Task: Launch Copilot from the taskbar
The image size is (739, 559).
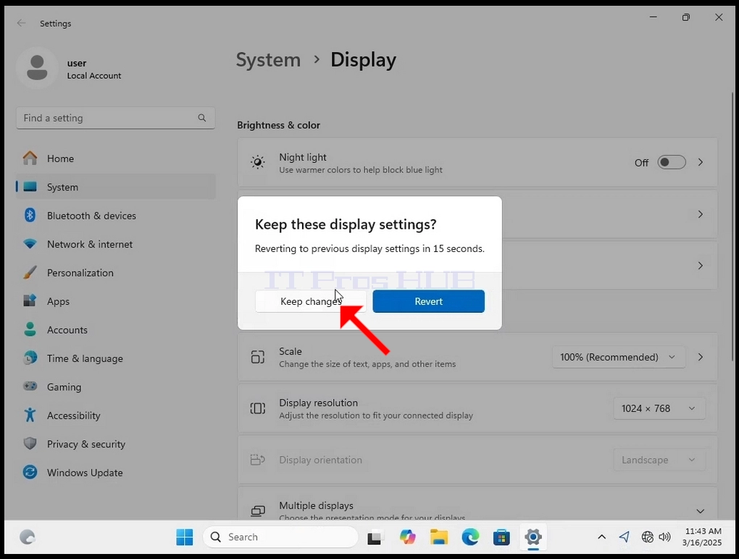Action: tap(407, 537)
